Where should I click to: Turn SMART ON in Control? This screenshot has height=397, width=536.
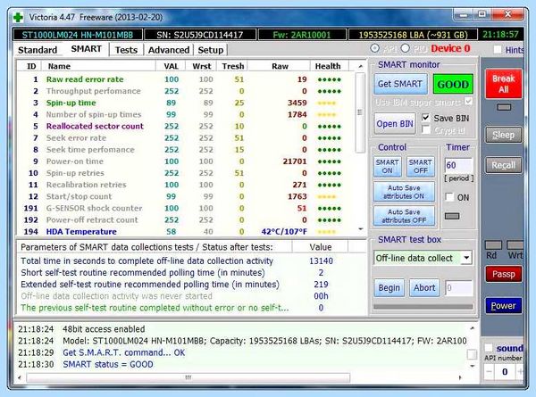coord(388,167)
